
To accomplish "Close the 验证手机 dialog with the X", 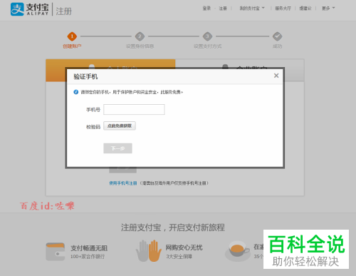I will (x=276, y=76).
